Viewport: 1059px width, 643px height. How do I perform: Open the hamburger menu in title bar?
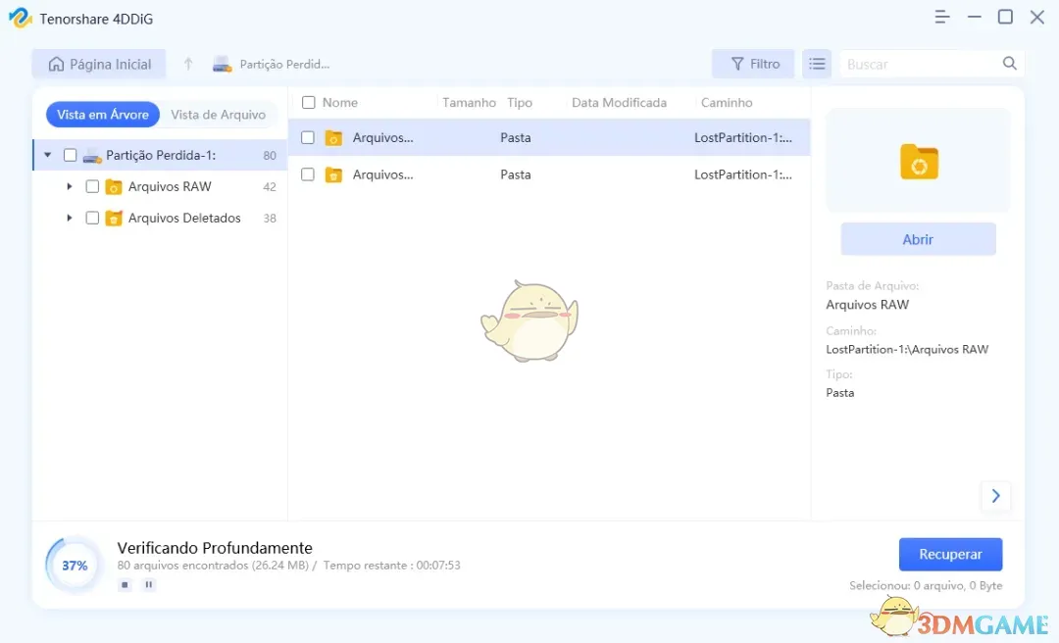[x=941, y=17]
